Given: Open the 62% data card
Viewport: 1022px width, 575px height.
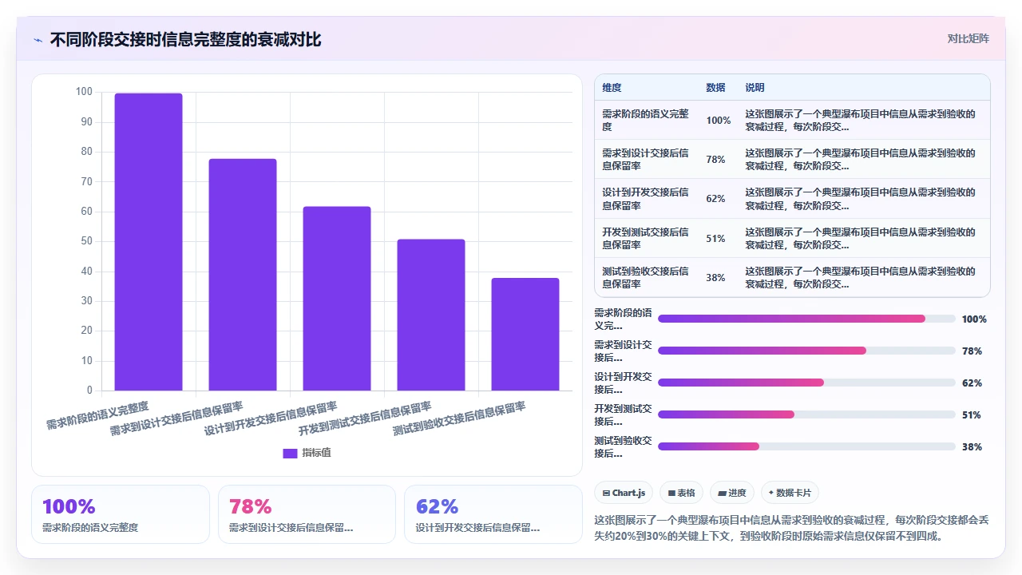Looking at the screenshot, I should (x=493, y=514).
